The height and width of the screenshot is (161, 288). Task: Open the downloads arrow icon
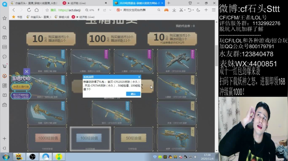pyautogui.click(x=174, y=10)
